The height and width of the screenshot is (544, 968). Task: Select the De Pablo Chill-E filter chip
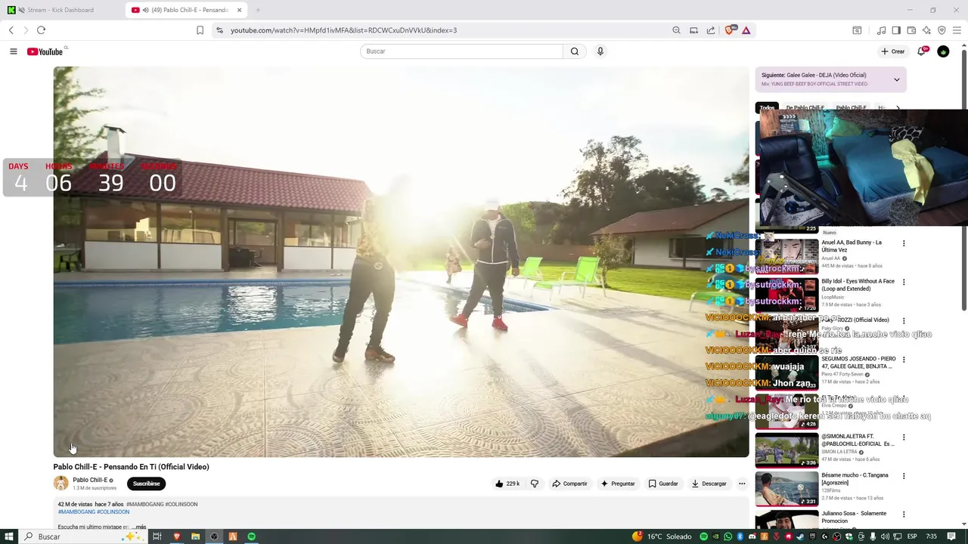pyautogui.click(x=805, y=108)
